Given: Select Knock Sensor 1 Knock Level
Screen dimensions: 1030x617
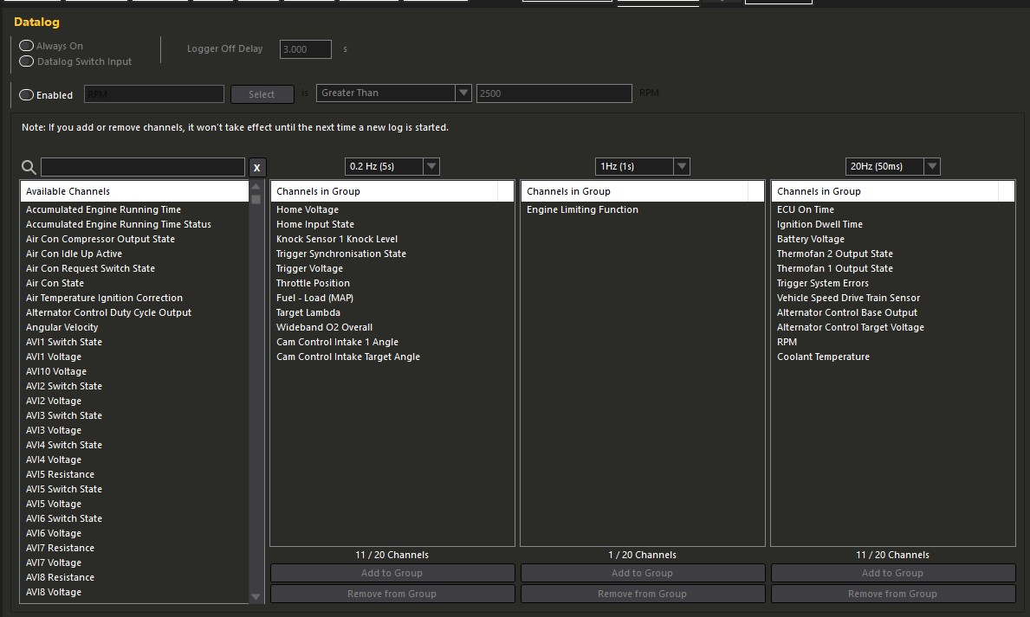Looking at the screenshot, I should click(x=336, y=240).
